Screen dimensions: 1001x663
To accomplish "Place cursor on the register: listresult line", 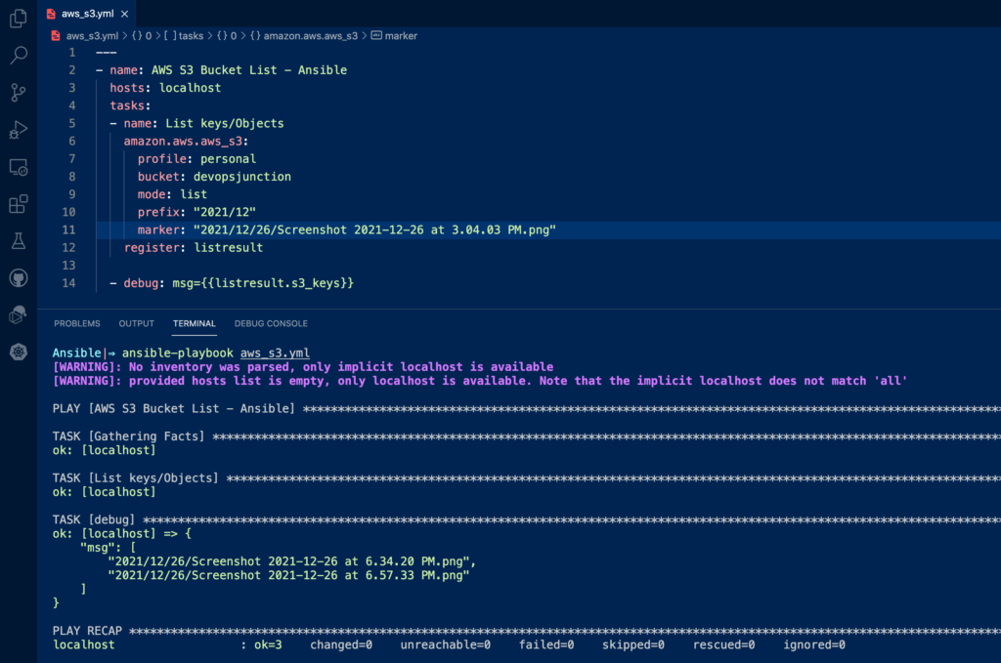I will (x=196, y=247).
